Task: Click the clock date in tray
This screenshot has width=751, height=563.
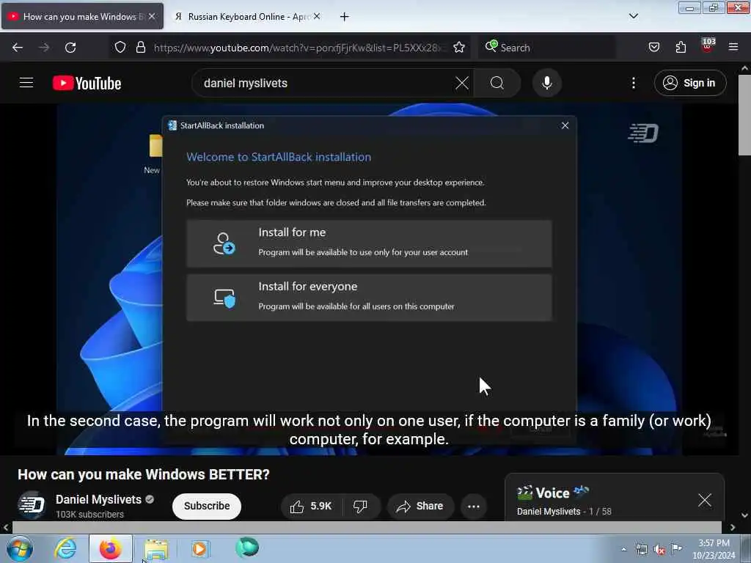Action: pyautogui.click(x=714, y=550)
